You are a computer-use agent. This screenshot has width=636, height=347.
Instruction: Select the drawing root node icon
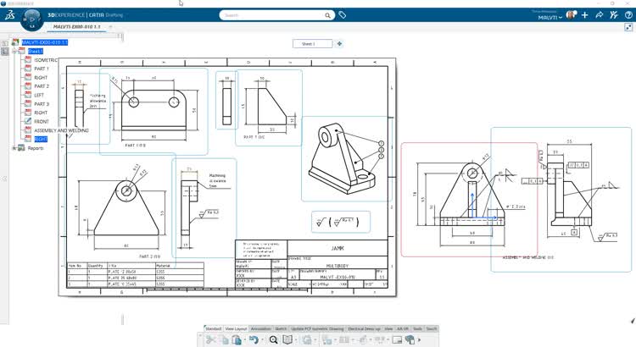click(15, 42)
